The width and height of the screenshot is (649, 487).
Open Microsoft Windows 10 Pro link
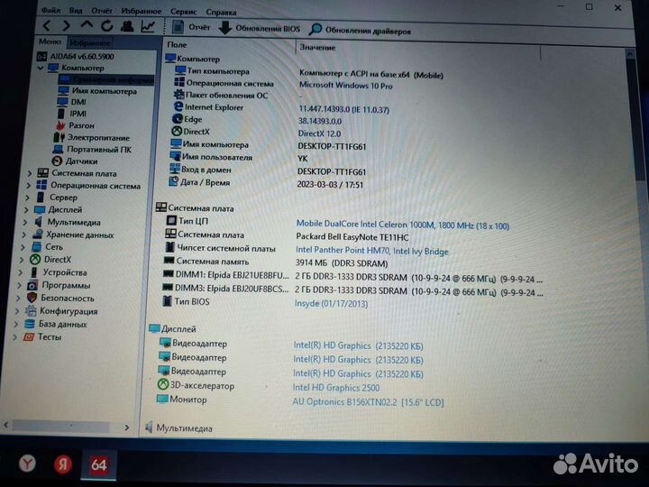[x=345, y=86]
